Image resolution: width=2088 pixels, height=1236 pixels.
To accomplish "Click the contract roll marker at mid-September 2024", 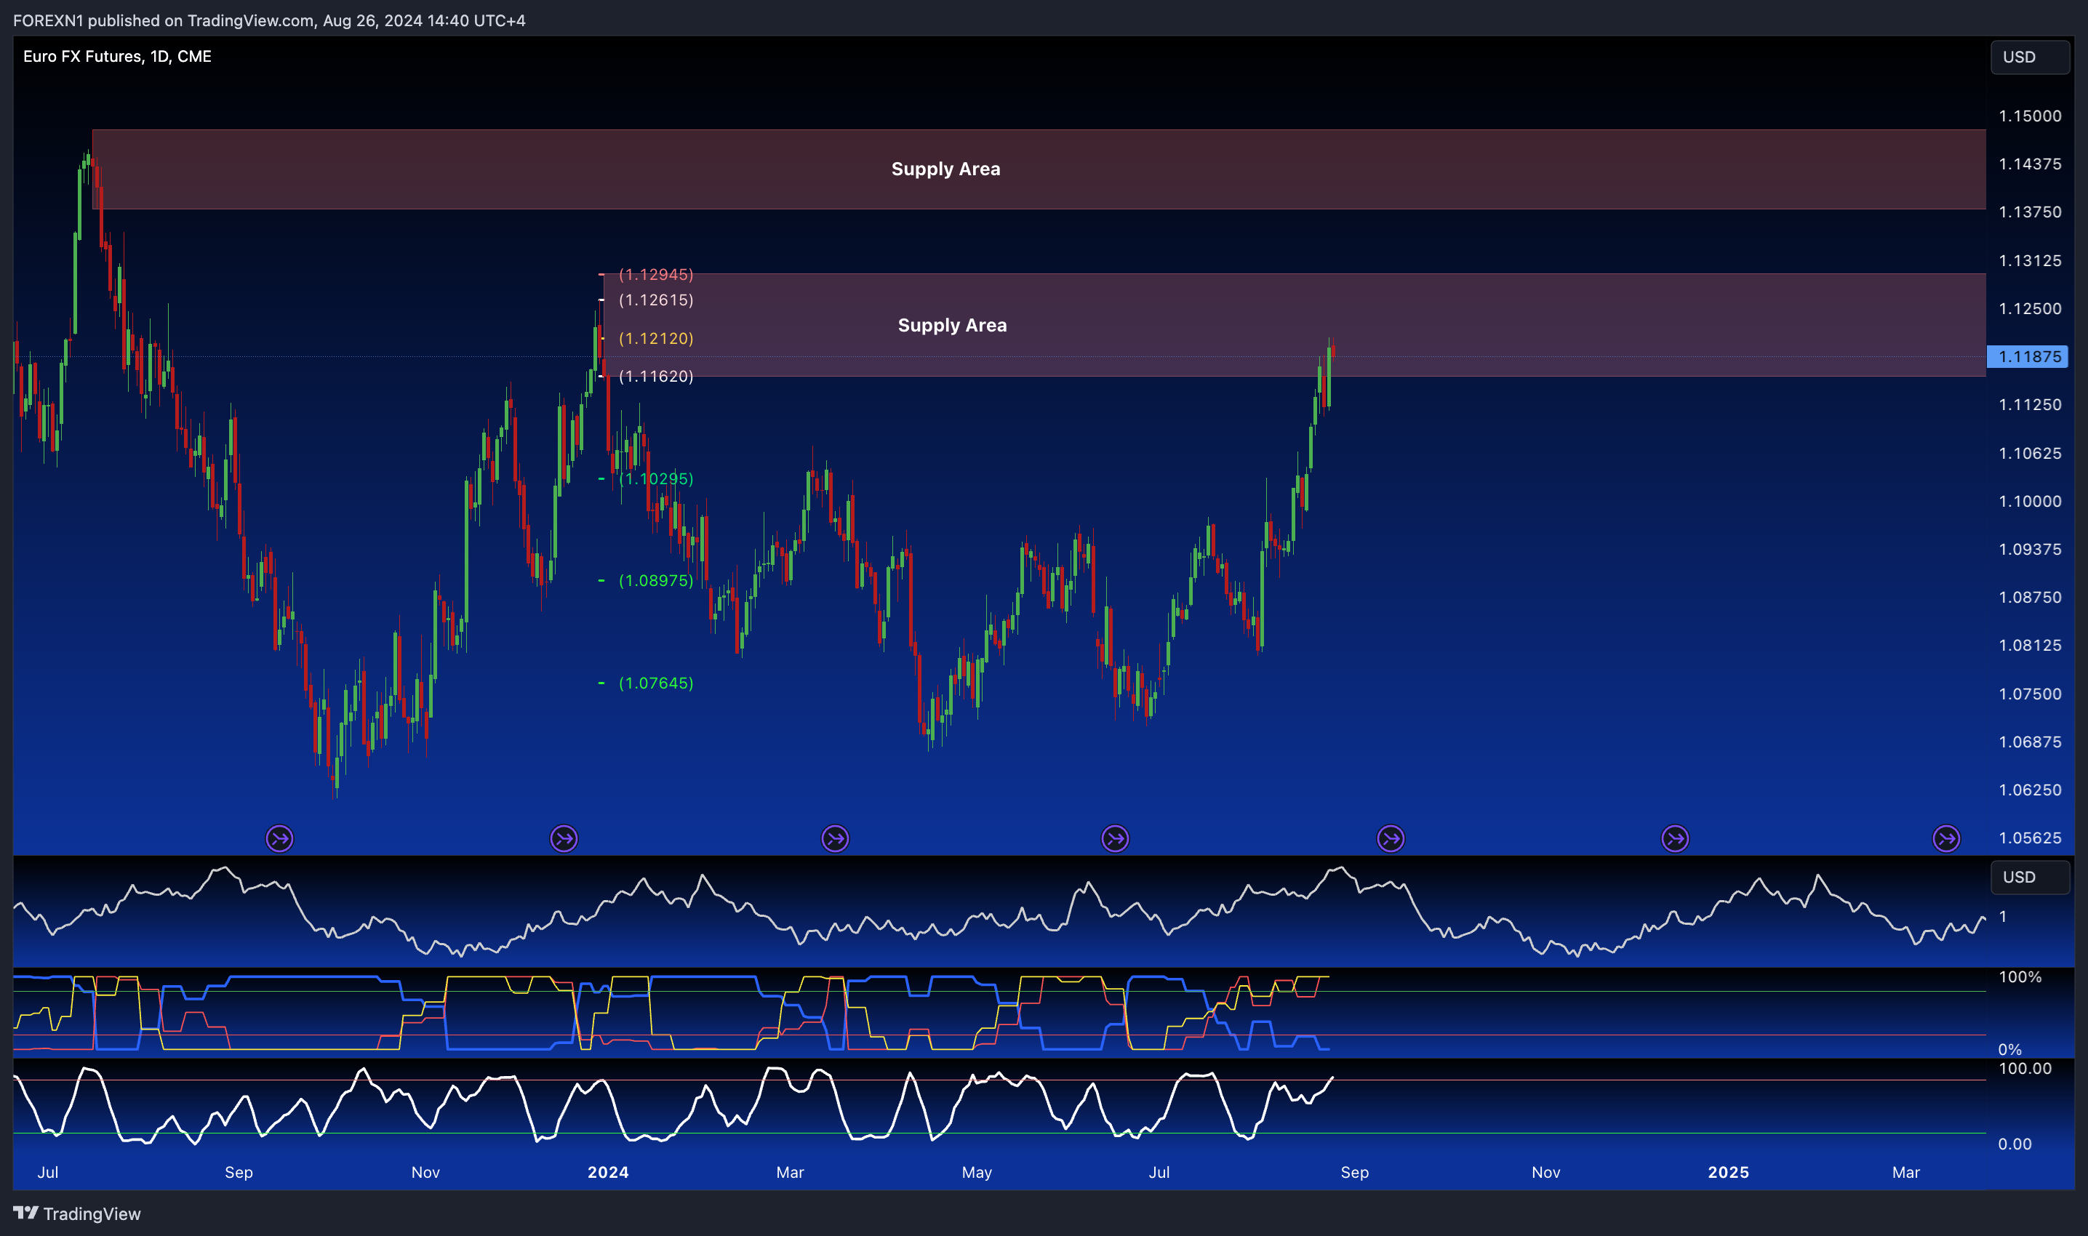I will click(x=1390, y=838).
